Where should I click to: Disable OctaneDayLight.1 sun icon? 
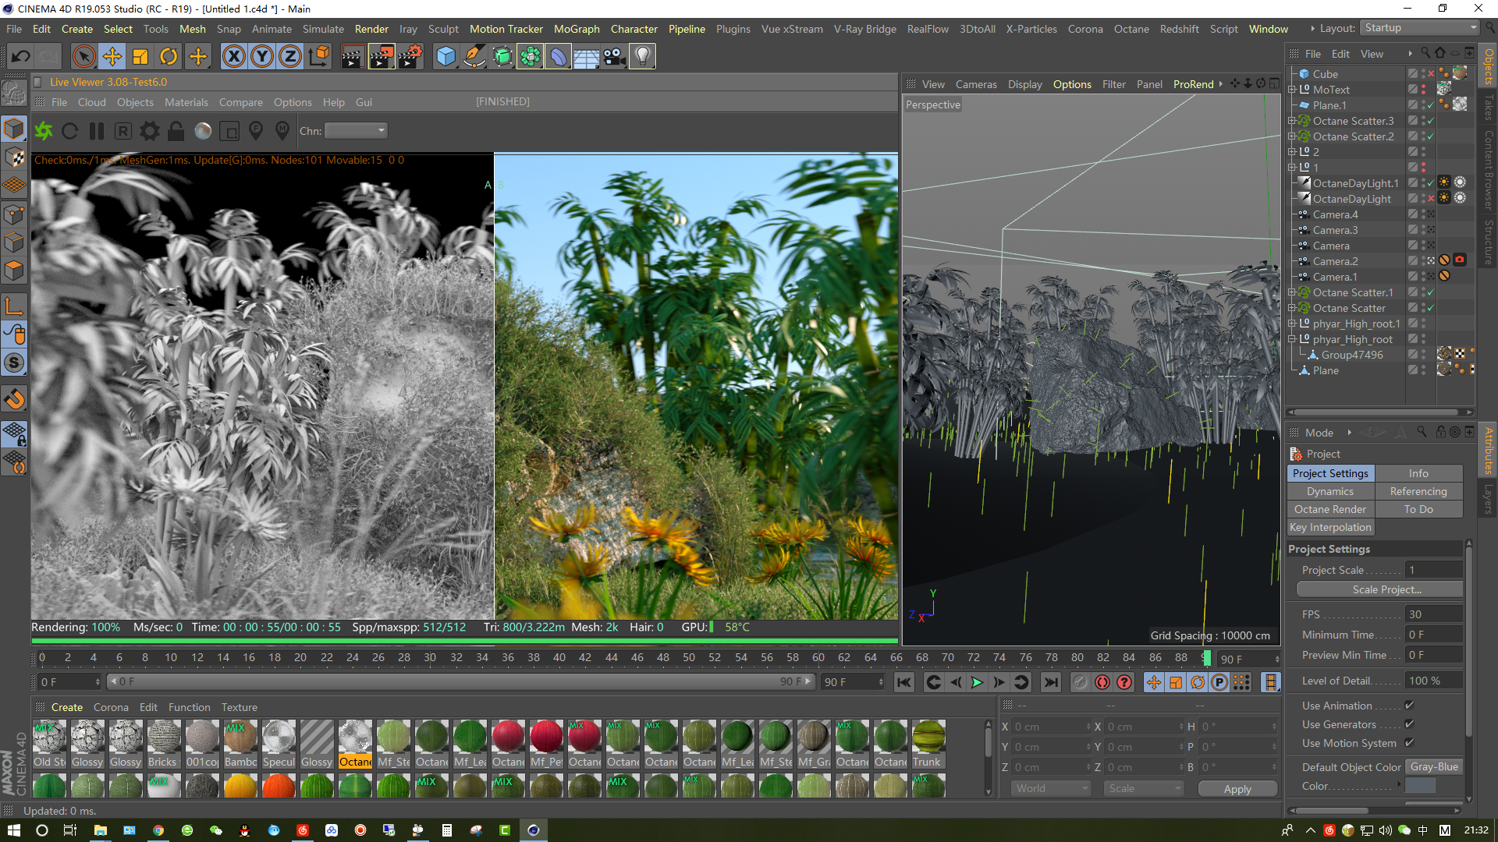tap(1446, 182)
